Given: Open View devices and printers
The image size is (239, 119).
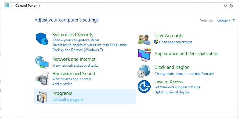Looking at the screenshot, I should click(x=72, y=79).
